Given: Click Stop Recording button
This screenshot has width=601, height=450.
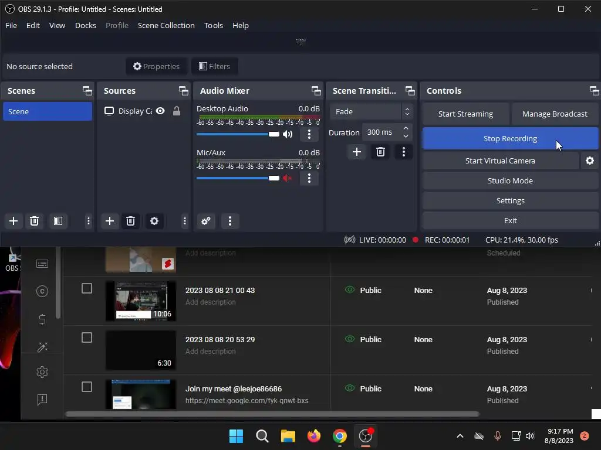Looking at the screenshot, I should pos(510,138).
